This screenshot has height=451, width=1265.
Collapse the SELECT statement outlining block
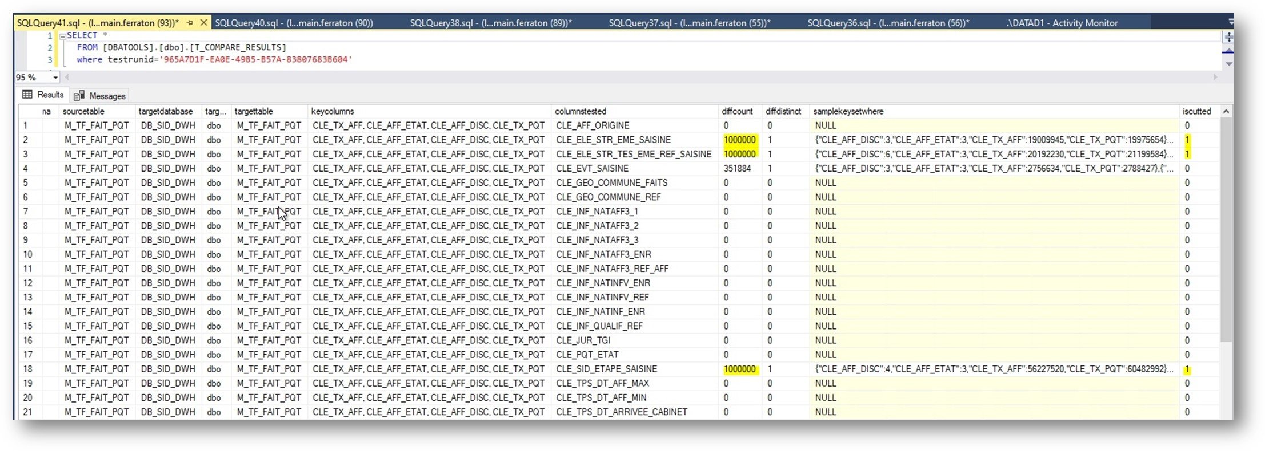63,36
